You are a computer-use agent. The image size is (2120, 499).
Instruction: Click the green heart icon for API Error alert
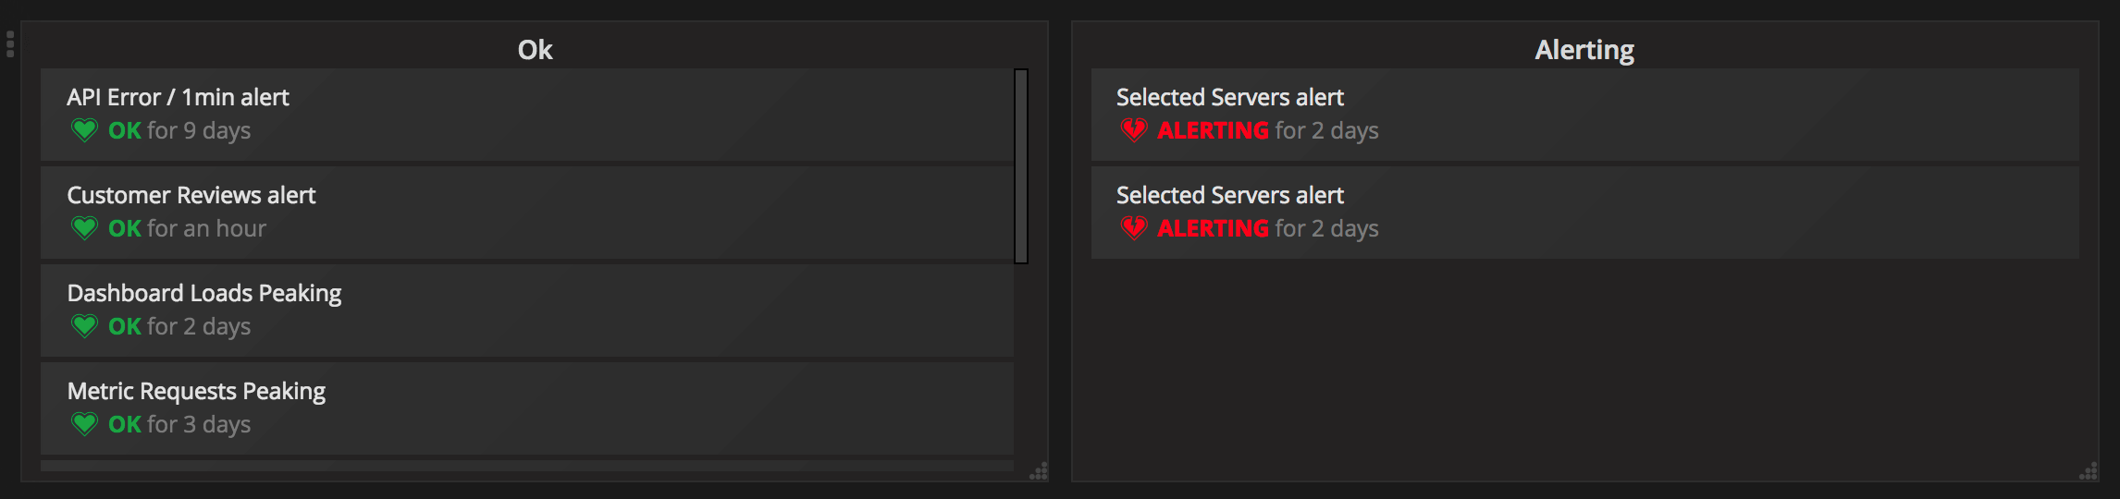(84, 130)
